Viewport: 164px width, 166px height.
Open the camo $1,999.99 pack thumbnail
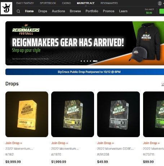[72, 114]
